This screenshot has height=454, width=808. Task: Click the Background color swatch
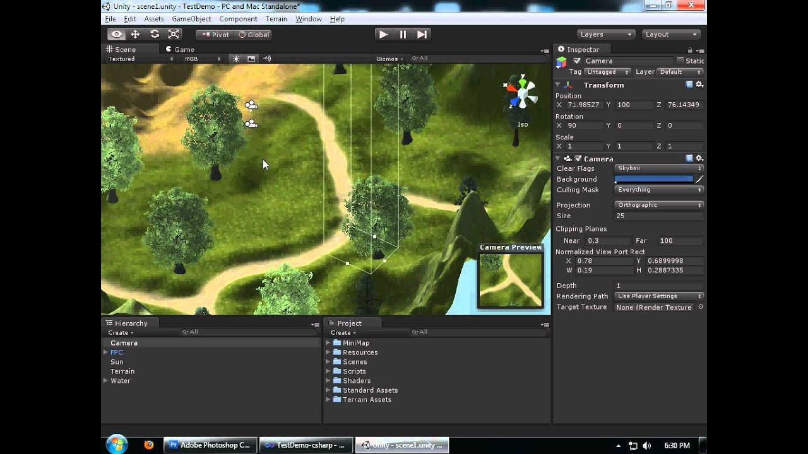pyautogui.click(x=654, y=179)
